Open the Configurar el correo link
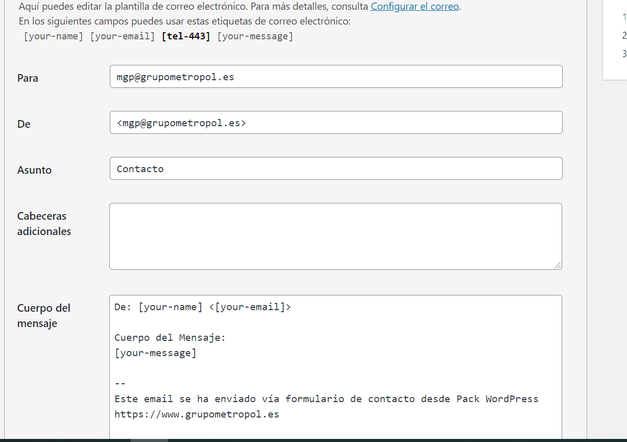The width and height of the screenshot is (627, 442). click(x=415, y=7)
